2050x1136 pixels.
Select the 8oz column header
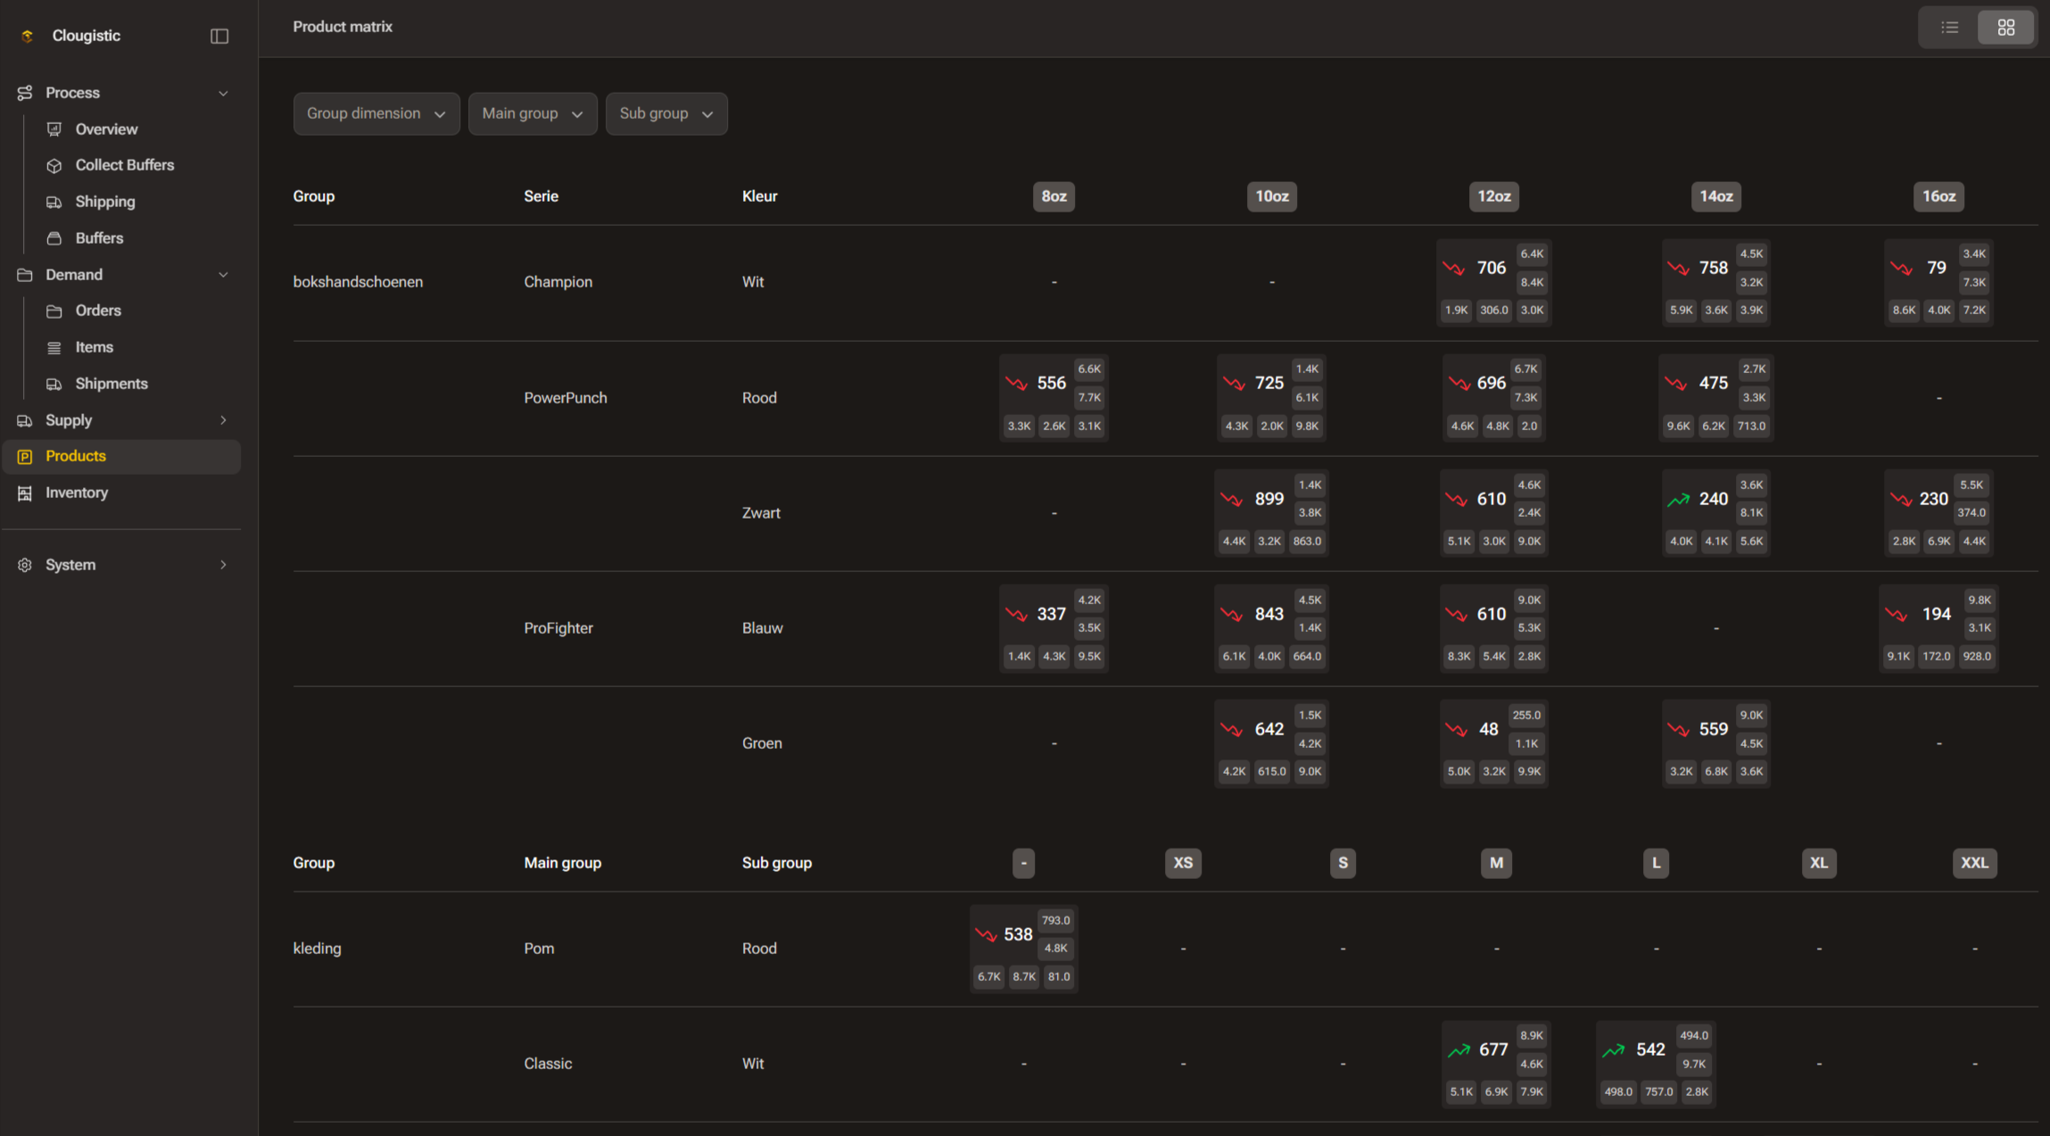1054,196
